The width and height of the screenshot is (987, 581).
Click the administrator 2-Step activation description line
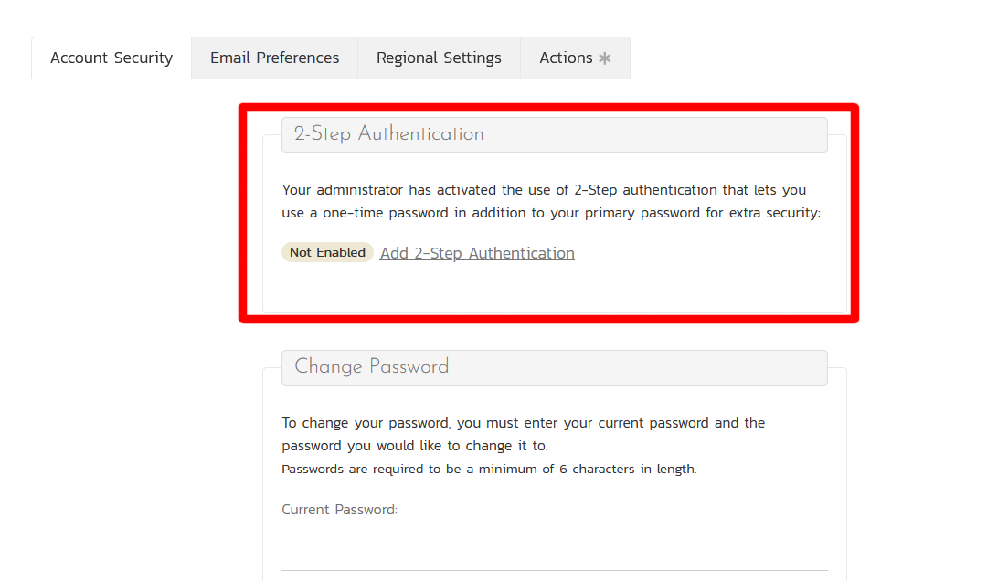coord(544,190)
